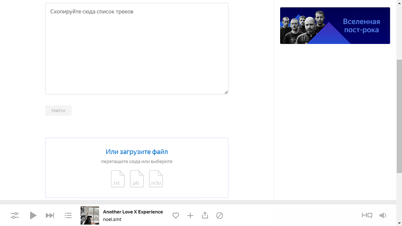Like the track with the heart icon
This screenshot has width=402, height=226.
pos(175,216)
